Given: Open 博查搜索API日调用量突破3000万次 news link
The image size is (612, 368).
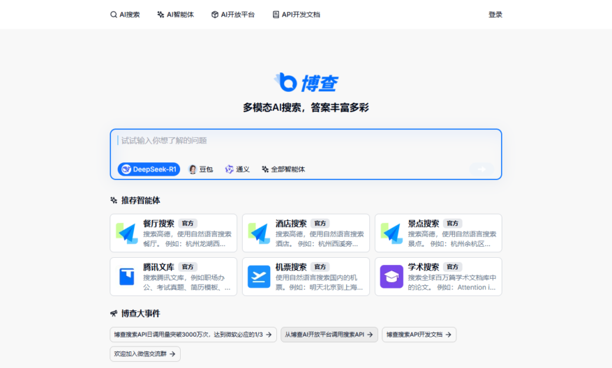Looking at the screenshot, I should tap(193, 335).
